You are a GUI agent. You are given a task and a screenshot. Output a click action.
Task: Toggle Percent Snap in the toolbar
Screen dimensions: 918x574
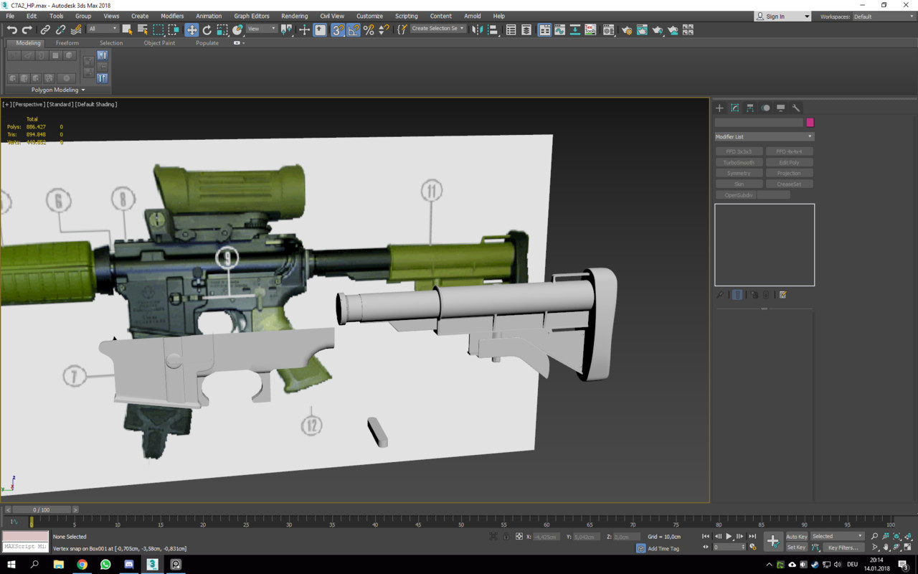click(x=369, y=29)
